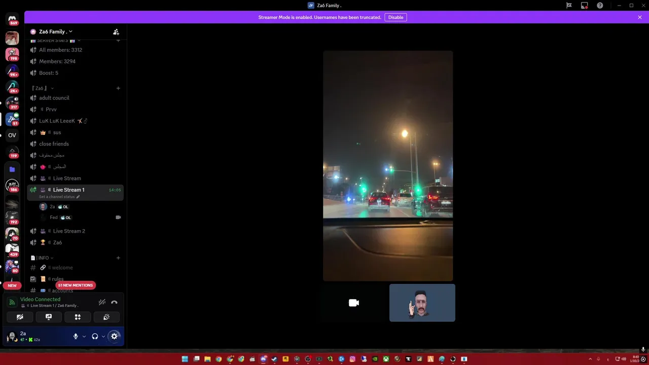The width and height of the screenshot is (649, 365).
Task: Join the LuK LuK LeeeK voice channel
Action: (75, 121)
